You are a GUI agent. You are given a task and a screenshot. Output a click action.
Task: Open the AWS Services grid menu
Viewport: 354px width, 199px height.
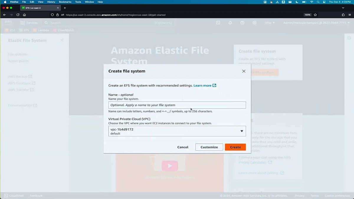click(x=29, y=23)
